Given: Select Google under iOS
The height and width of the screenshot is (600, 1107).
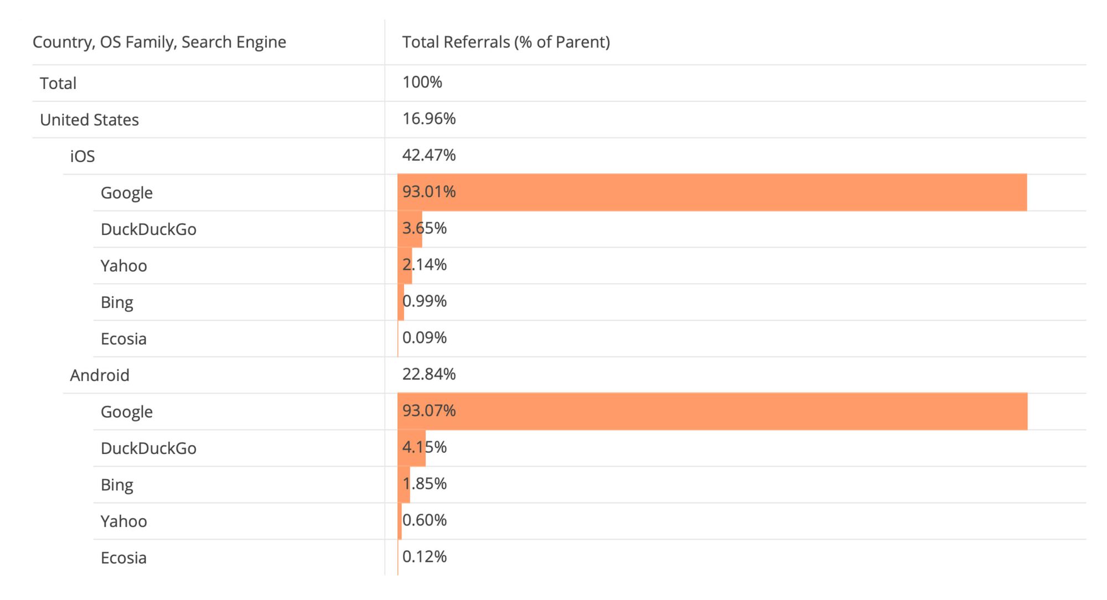Looking at the screenshot, I should pos(127,193).
